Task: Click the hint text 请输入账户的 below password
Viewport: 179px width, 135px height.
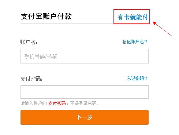Action: click(x=34, y=103)
